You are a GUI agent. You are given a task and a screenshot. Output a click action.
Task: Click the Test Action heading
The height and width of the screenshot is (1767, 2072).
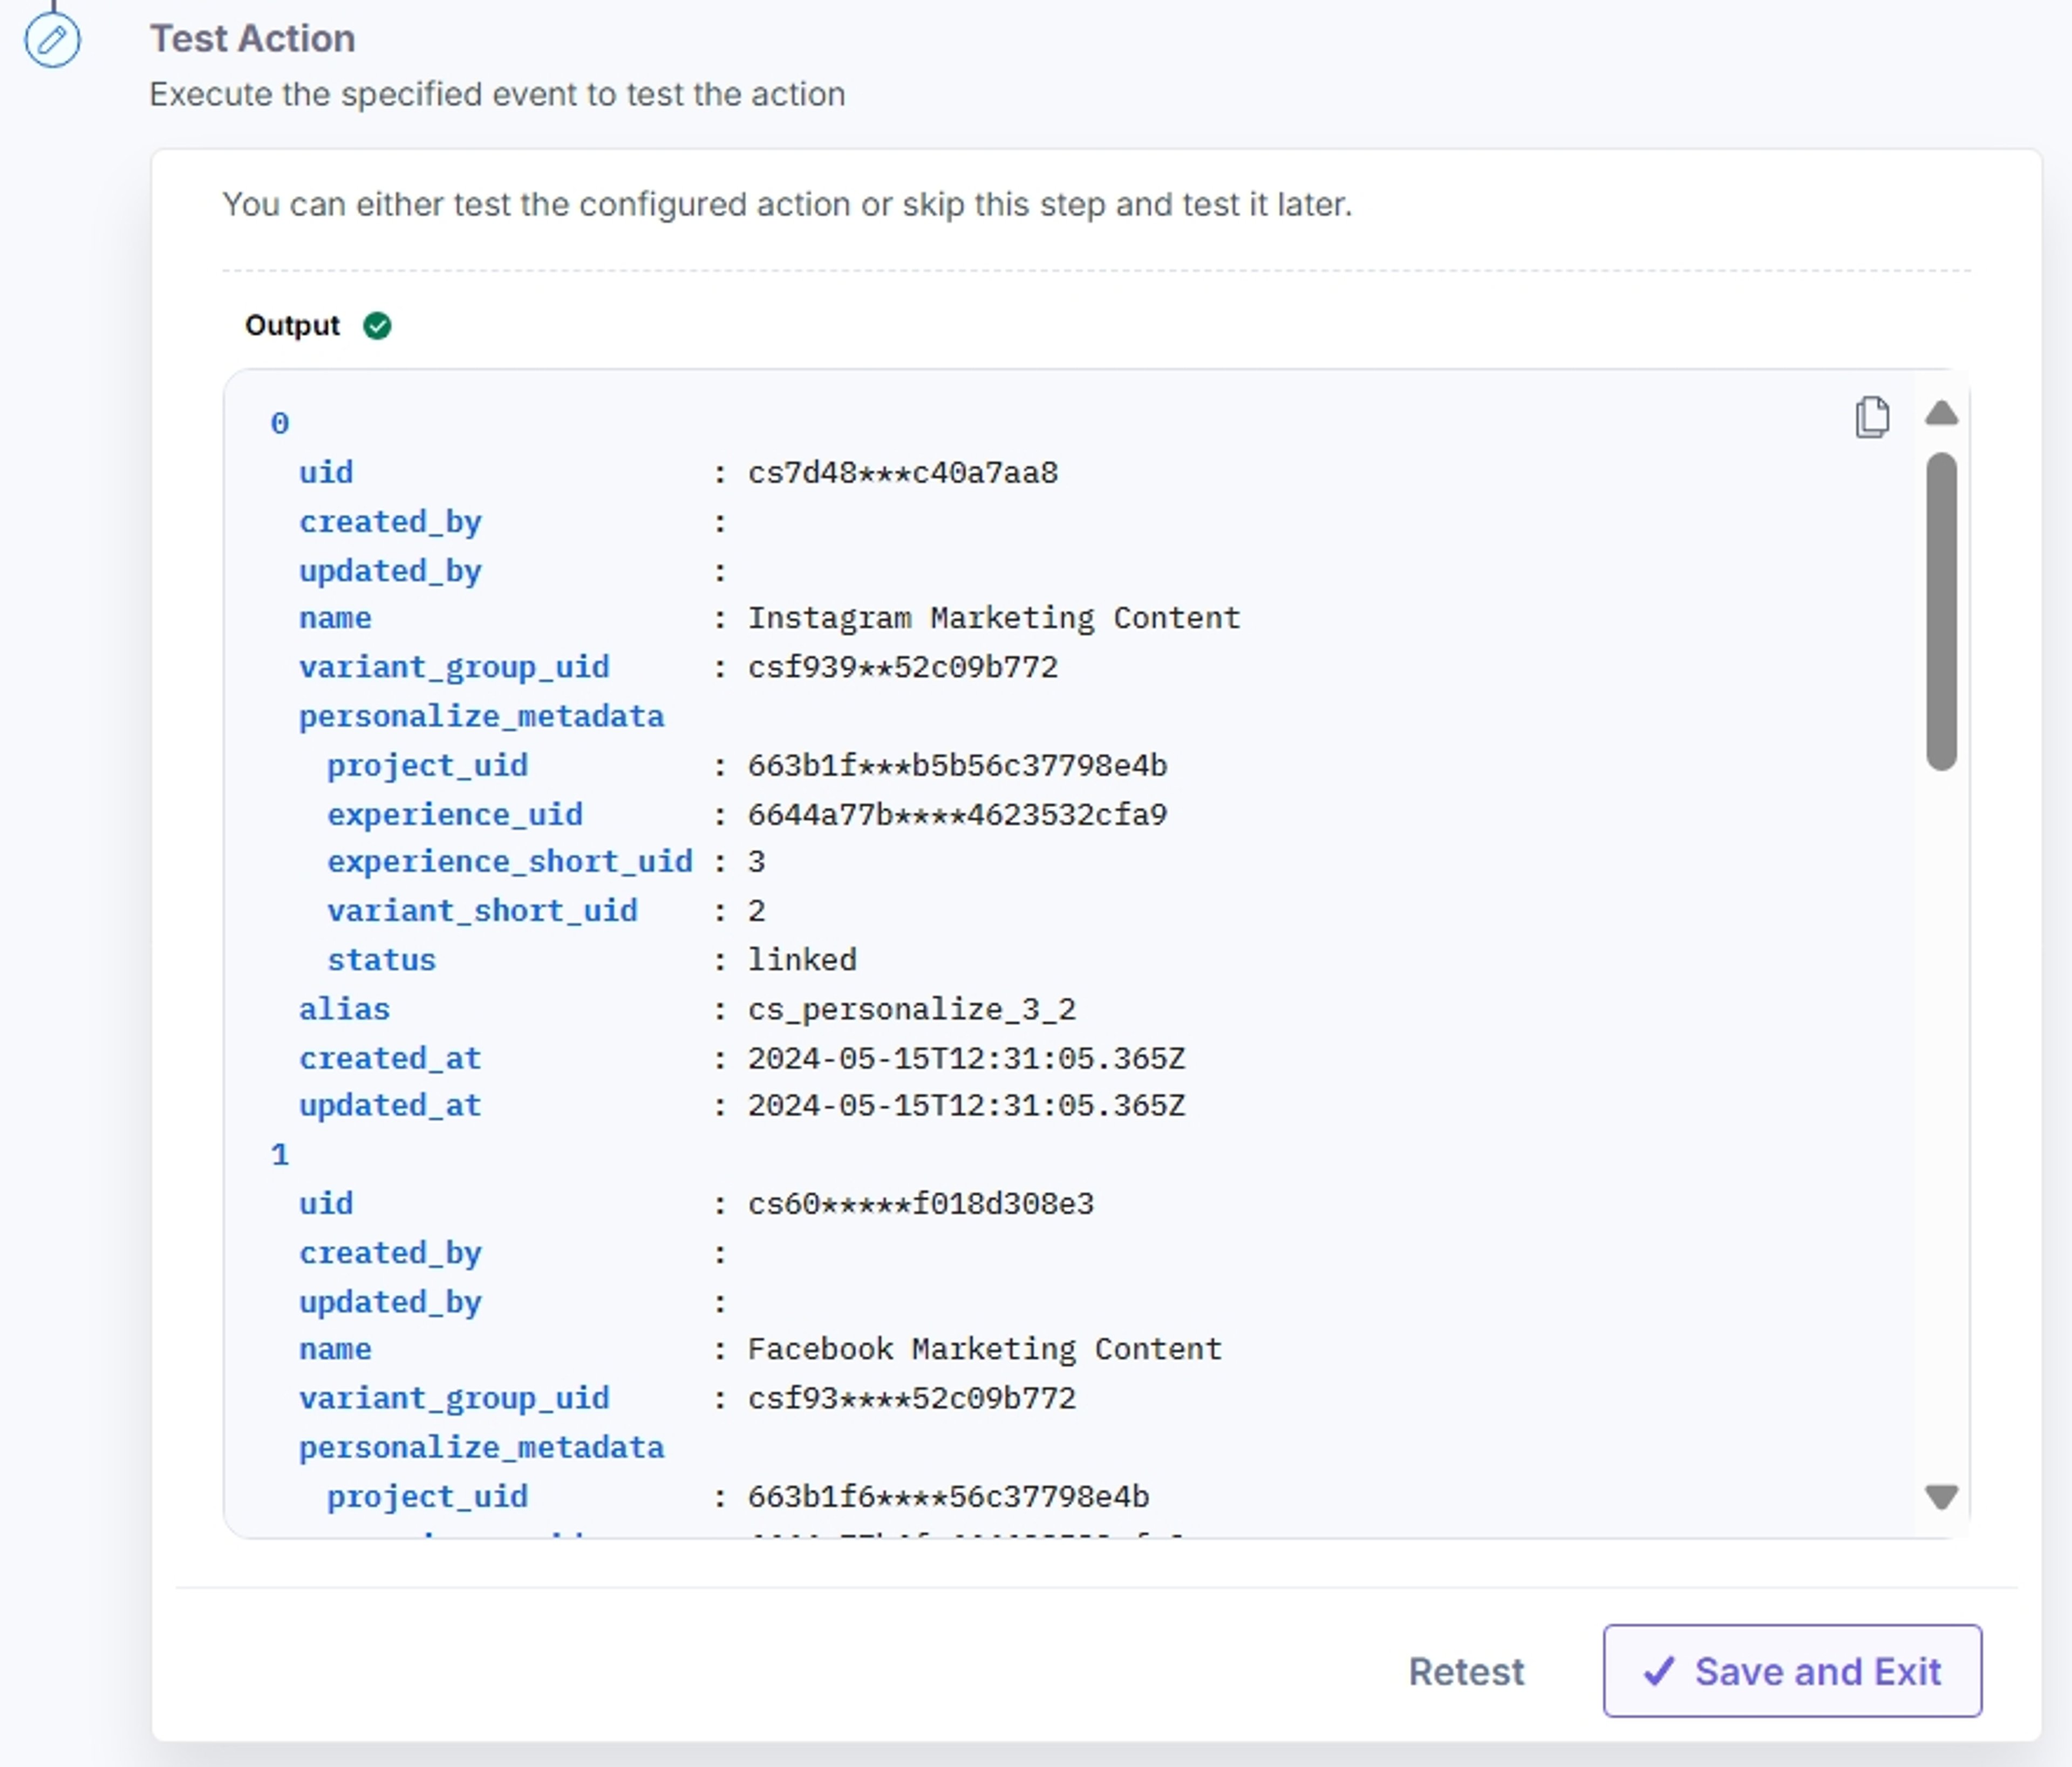click(x=252, y=39)
